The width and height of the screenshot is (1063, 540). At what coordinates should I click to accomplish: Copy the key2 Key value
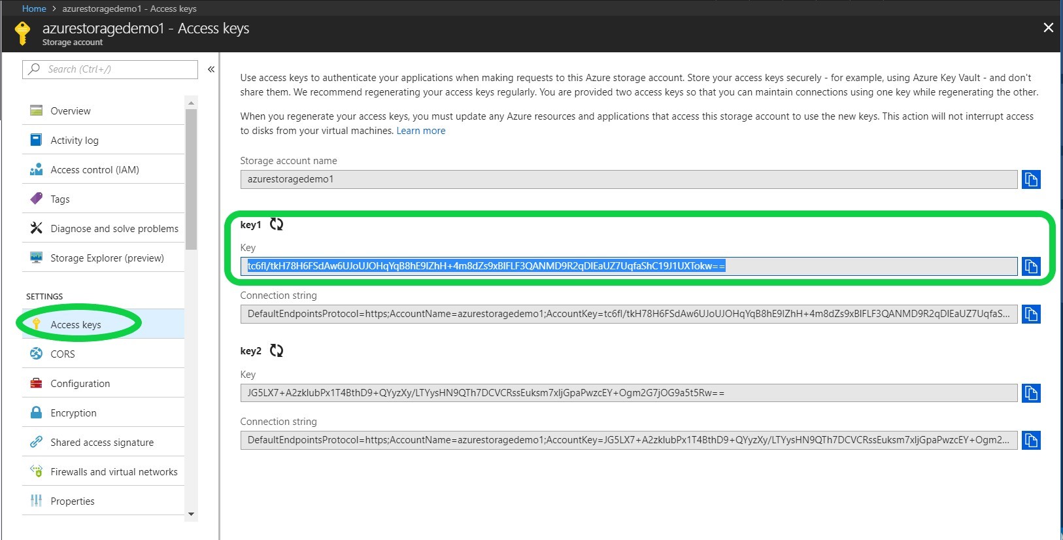click(1031, 393)
